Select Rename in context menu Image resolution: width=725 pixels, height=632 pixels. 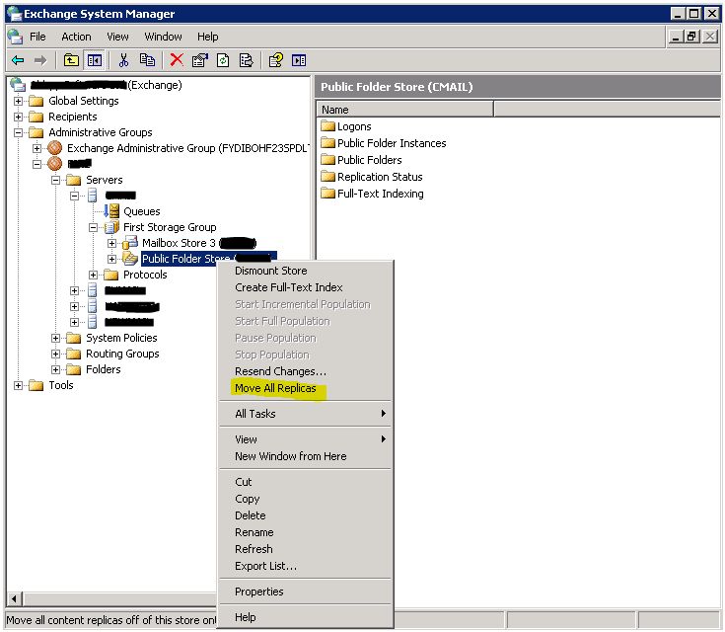coord(305,532)
